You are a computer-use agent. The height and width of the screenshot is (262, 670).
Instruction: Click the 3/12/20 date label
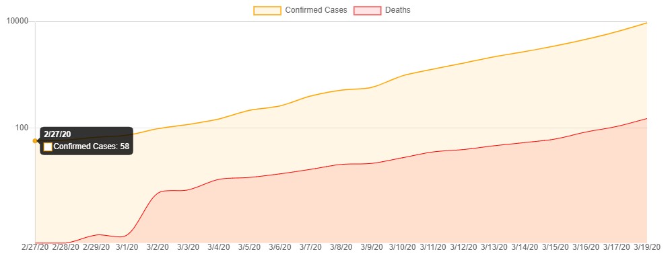coord(463,247)
